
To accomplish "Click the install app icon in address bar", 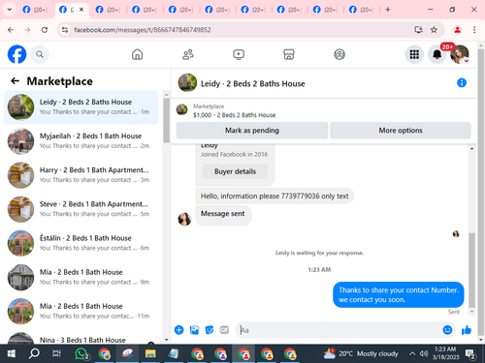I will pyautogui.click(x=418, y=30).
